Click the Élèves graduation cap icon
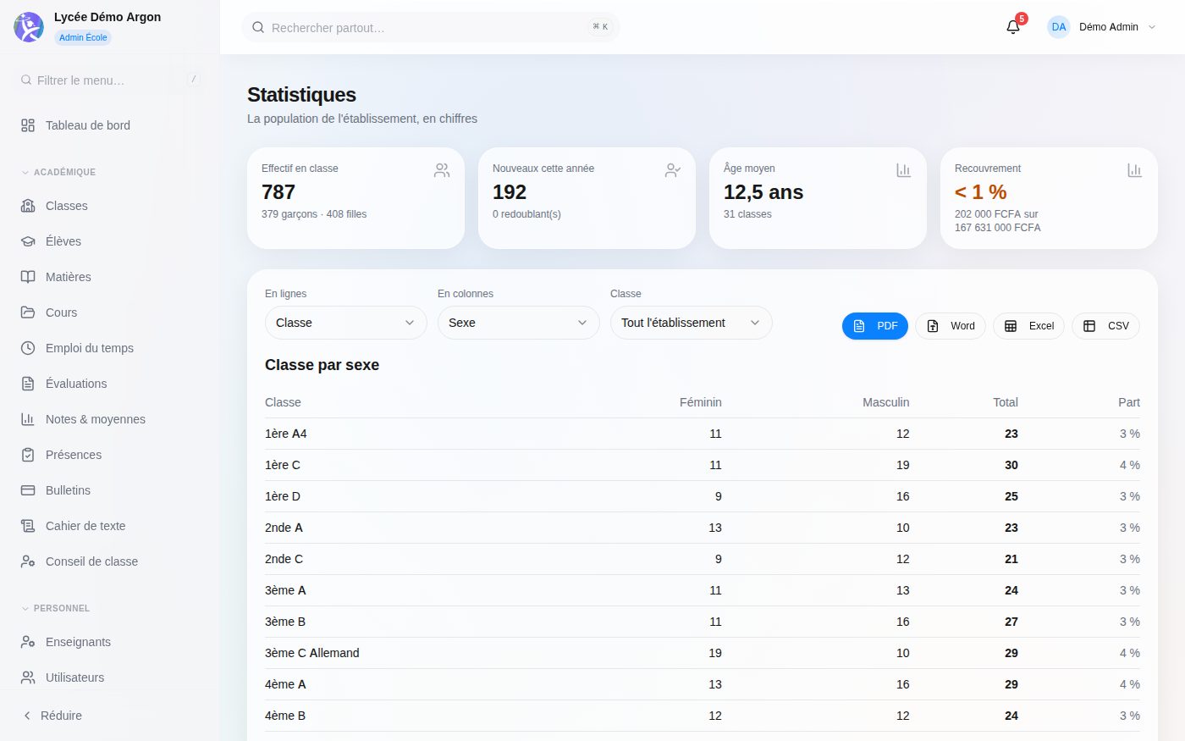This screenshot has height=741, width=1185. coord(28,241)
